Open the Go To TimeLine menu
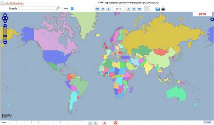 click(12, 3)
